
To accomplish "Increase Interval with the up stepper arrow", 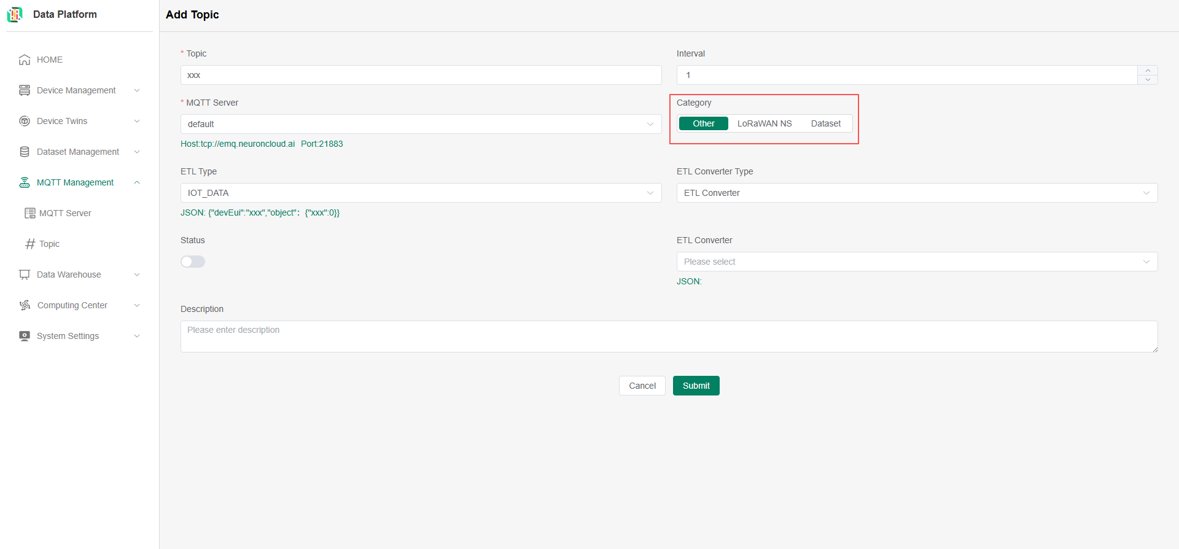I will click(1147, 71).
